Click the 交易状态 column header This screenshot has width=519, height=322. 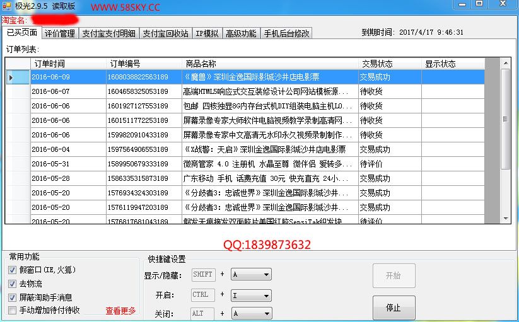tap(390, 64)
